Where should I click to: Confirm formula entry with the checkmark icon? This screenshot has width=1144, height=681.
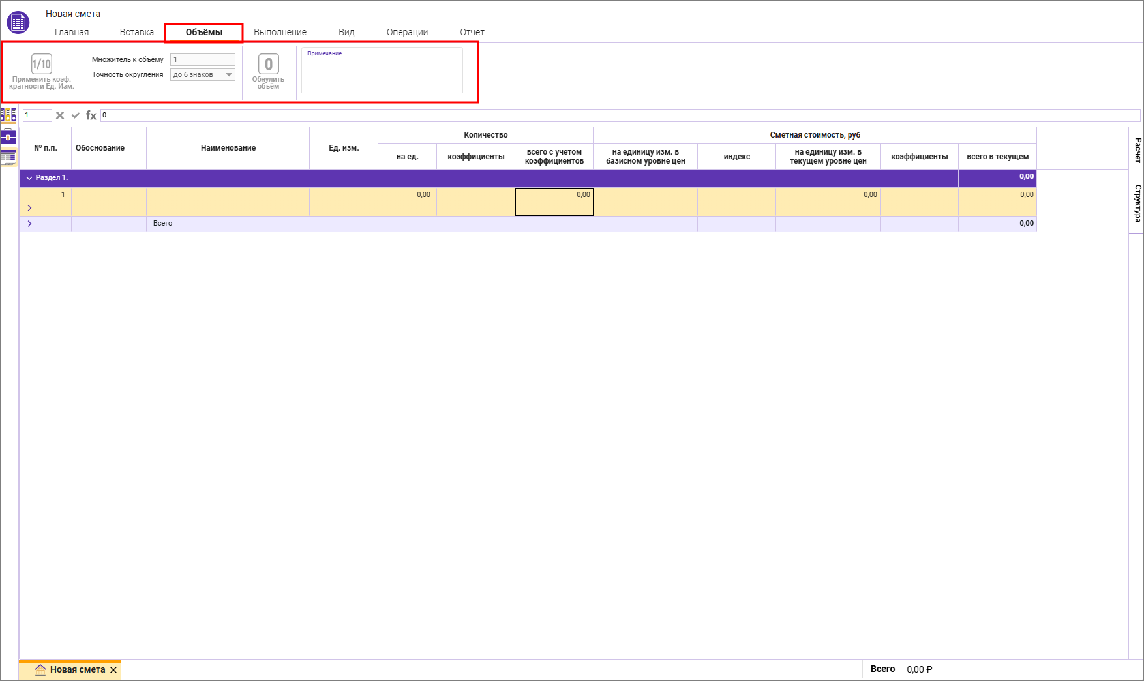click(76, 115)
